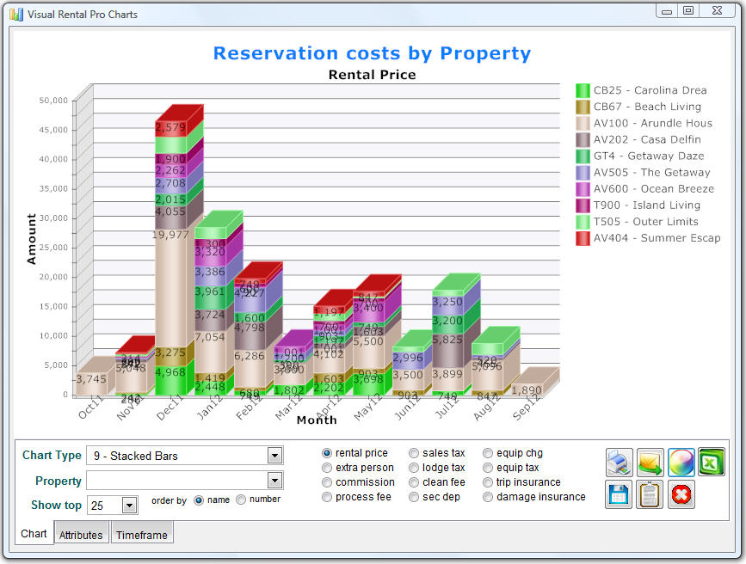Click the T900 Island Living legend swatch

[x=583, y=205]
